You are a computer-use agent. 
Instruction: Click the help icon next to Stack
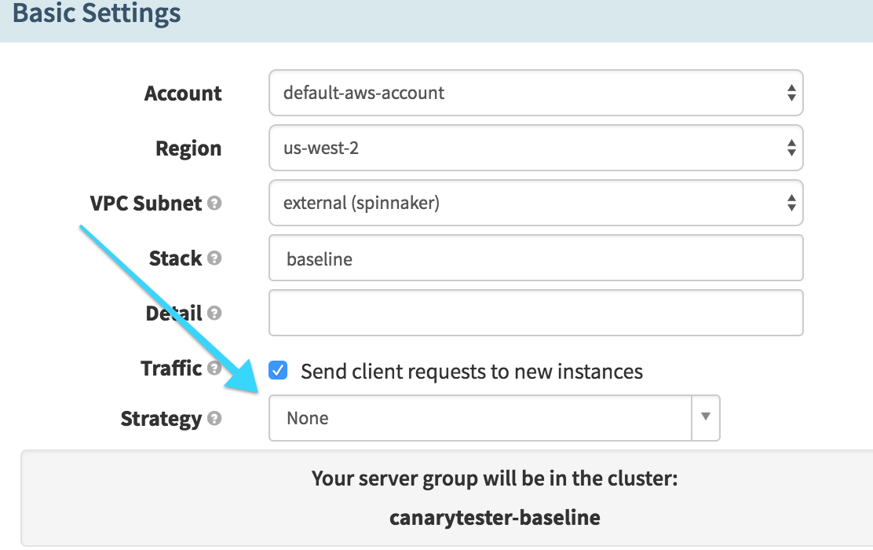(214, 258)
